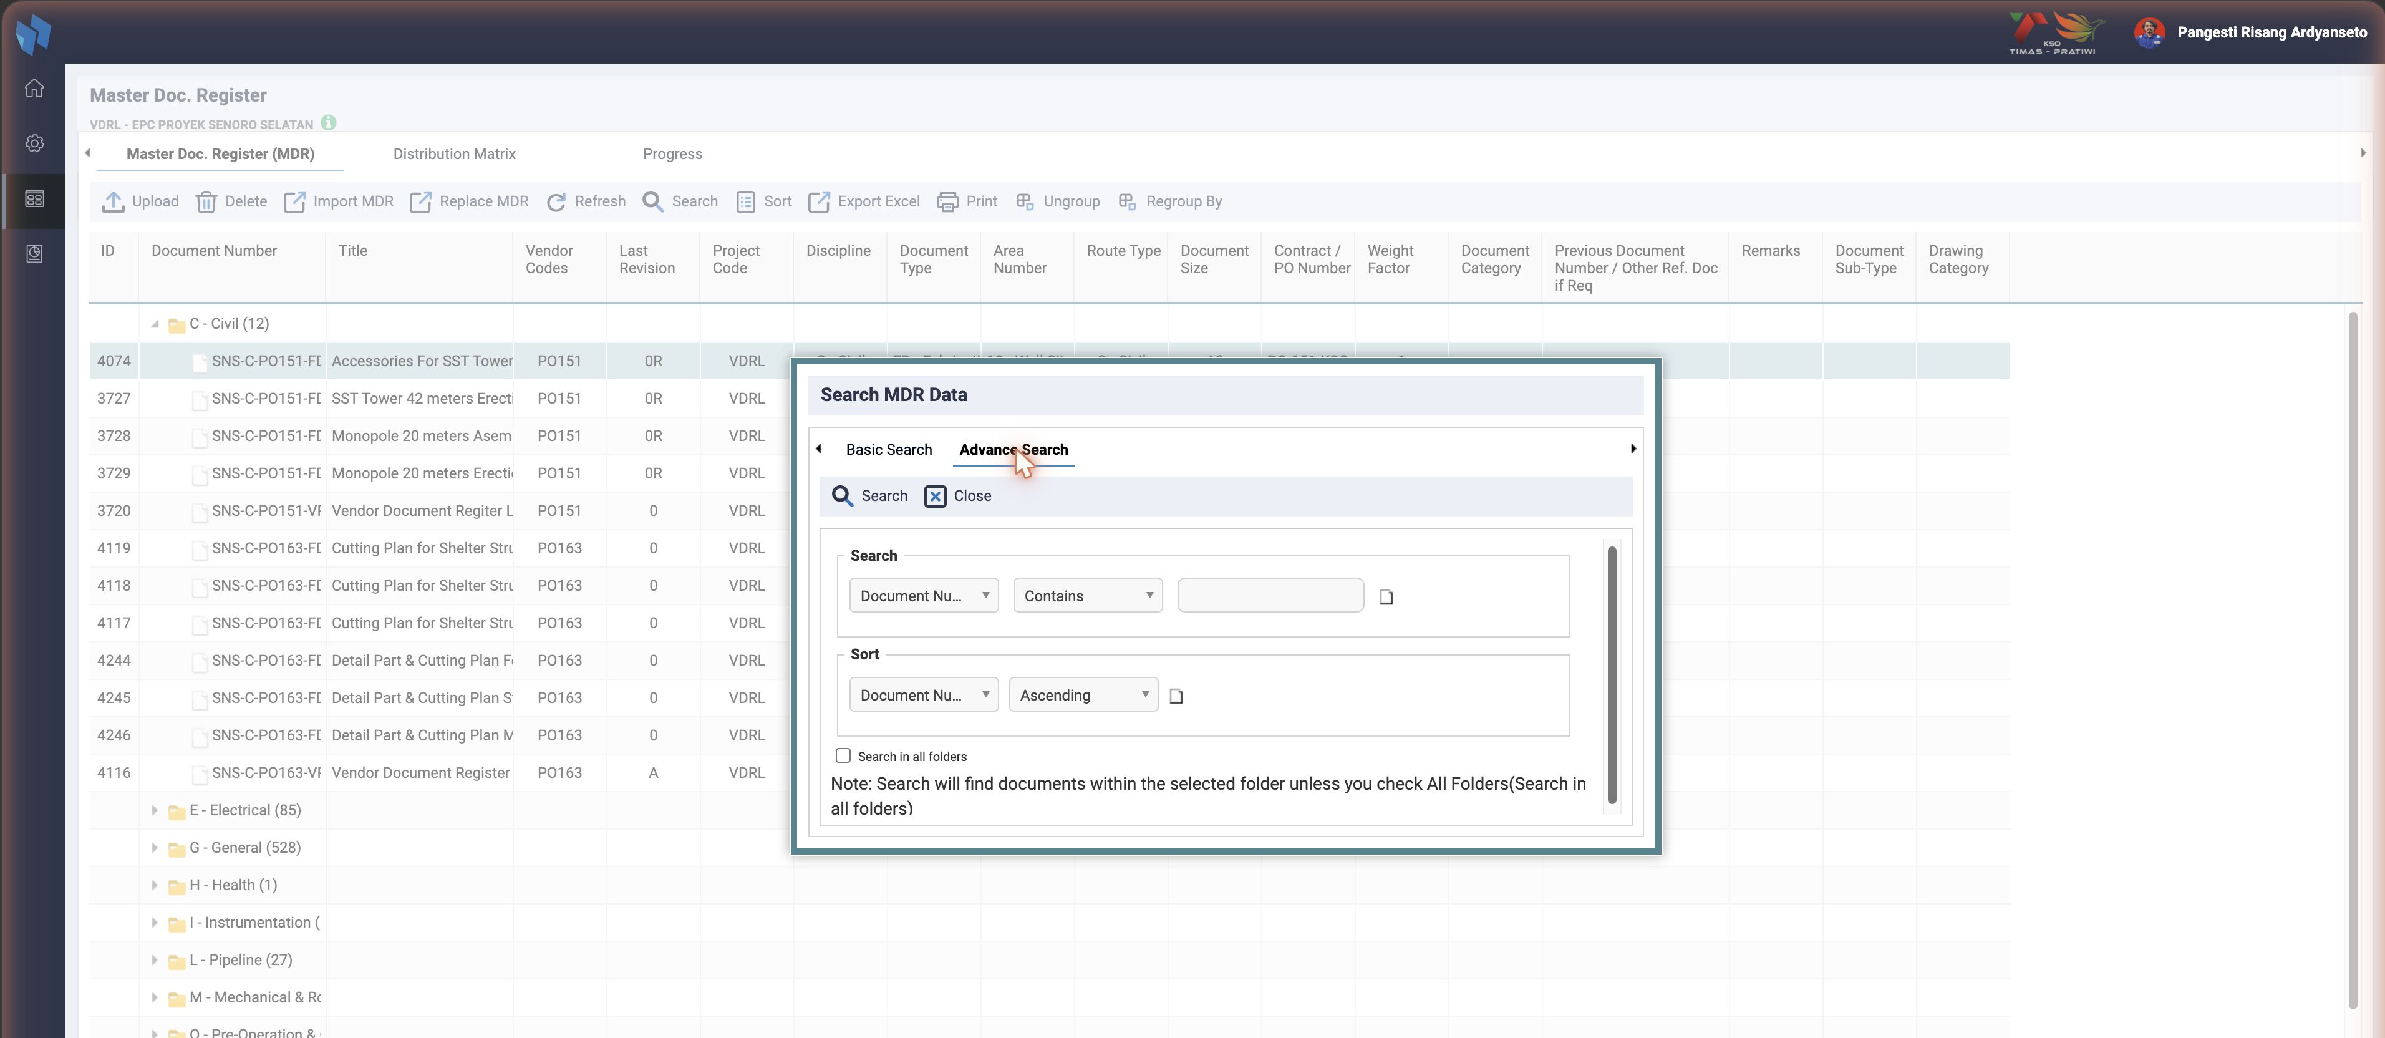
Task: Switch to the Distribution Matrix tab
Action: 453,153
